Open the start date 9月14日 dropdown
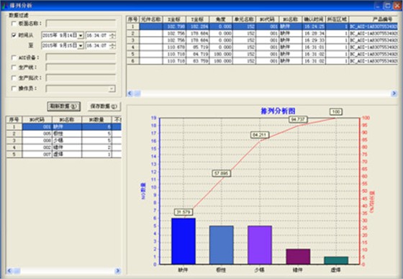Viewport: 403px width, 279px height. coord(81,35)
